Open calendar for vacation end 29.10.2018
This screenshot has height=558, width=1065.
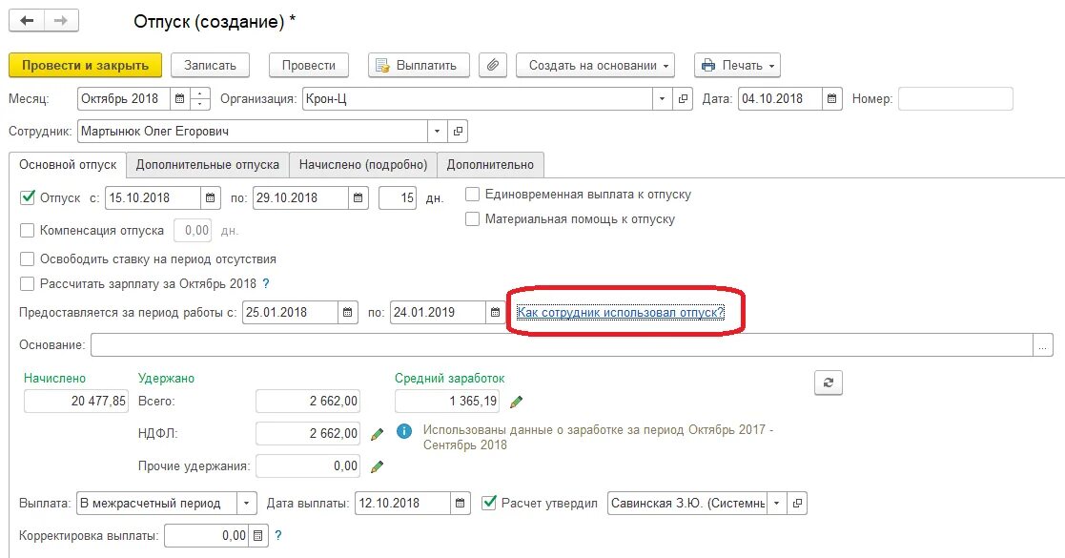pos(358,197)
